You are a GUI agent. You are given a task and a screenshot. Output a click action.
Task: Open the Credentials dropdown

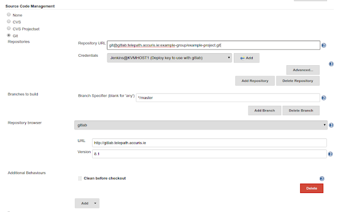click(x=170, y=58)
